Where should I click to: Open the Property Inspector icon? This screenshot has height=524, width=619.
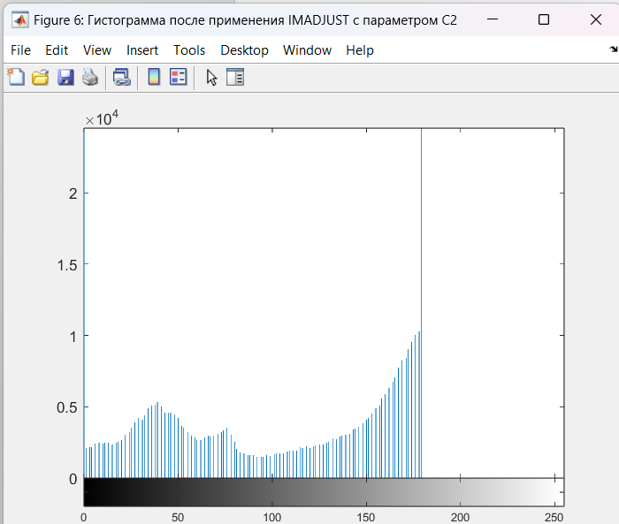pyautogui.click(x=235, y=77)
